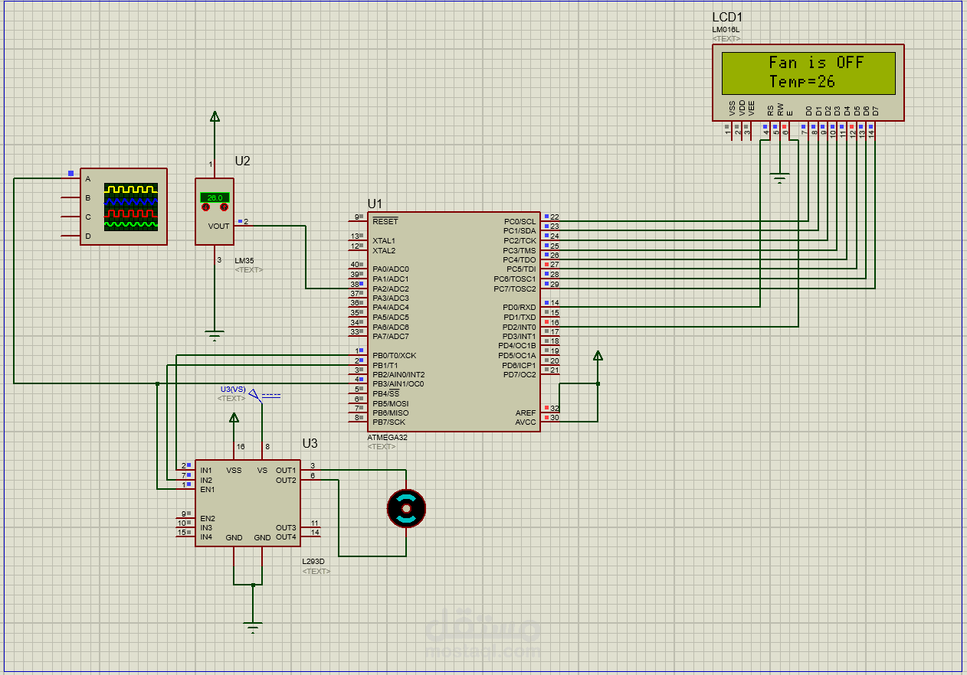Viewport: 967px width, 675px height.
Task: Click the oscilloscope channel C label
Action: [x=87, y=217]
